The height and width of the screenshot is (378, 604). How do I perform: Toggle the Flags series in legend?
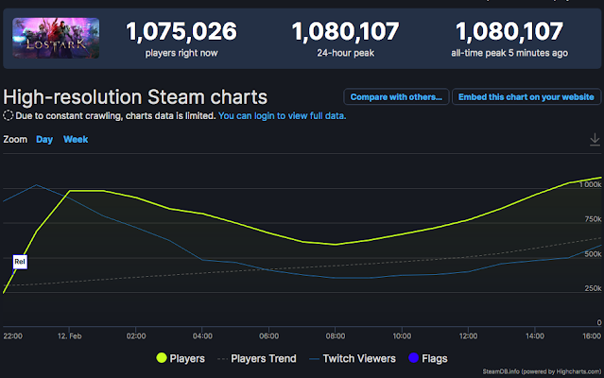434,358
